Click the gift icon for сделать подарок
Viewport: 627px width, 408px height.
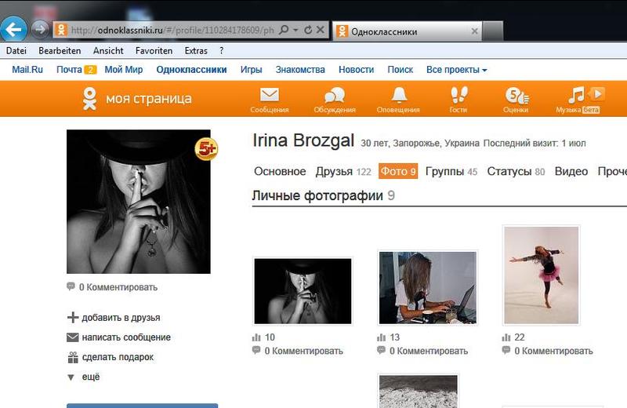(73, 357)
